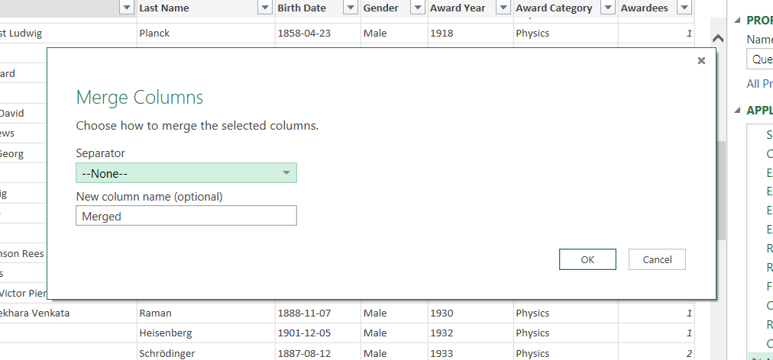Open the All Properties link

click(x=759, y=84)
